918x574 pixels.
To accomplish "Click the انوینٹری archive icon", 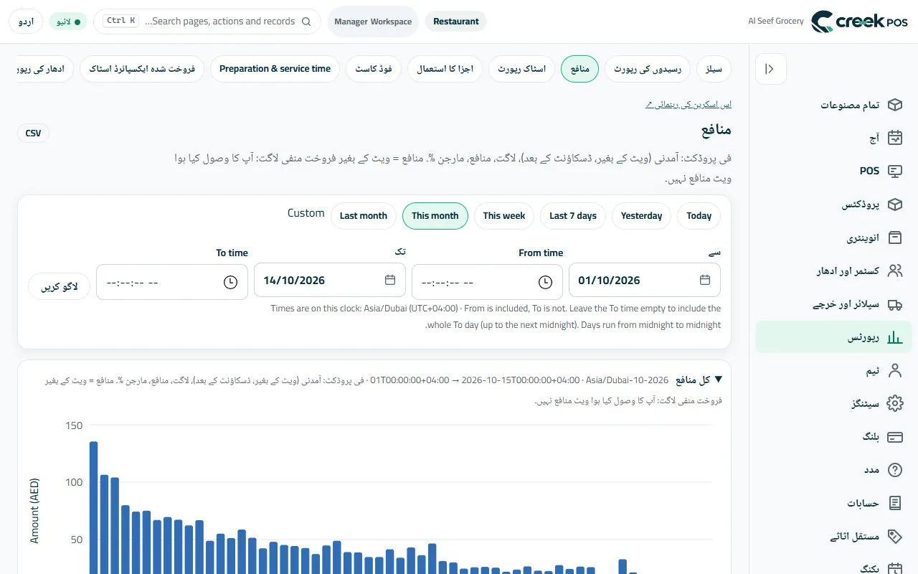I will [894, 237].
